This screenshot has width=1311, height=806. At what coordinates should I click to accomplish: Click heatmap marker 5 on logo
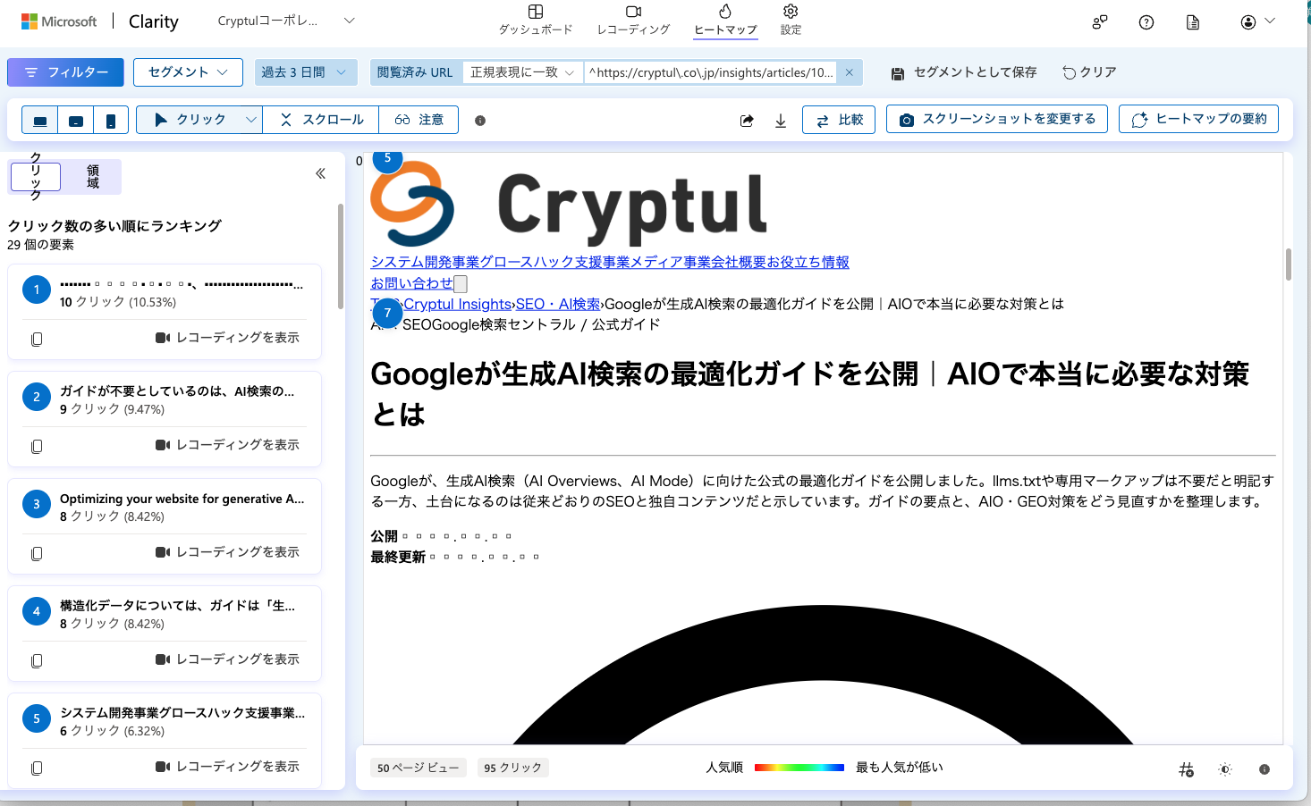[387, 159]
